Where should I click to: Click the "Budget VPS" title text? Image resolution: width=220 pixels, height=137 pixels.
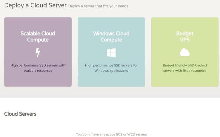[x=185, y=36]
